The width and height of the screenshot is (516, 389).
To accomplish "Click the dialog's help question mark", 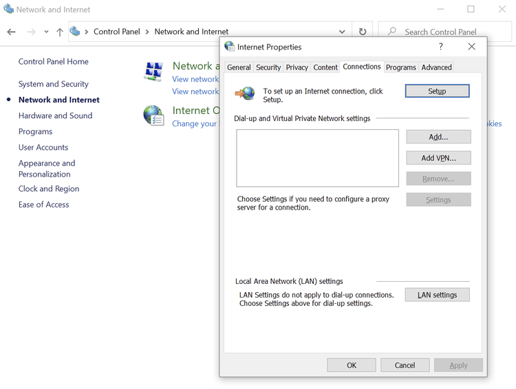I will [440, 47].
